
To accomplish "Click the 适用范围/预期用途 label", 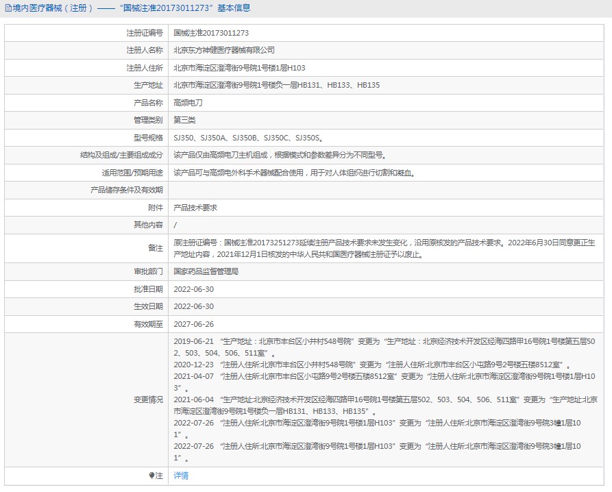I will tap(132, 173).
